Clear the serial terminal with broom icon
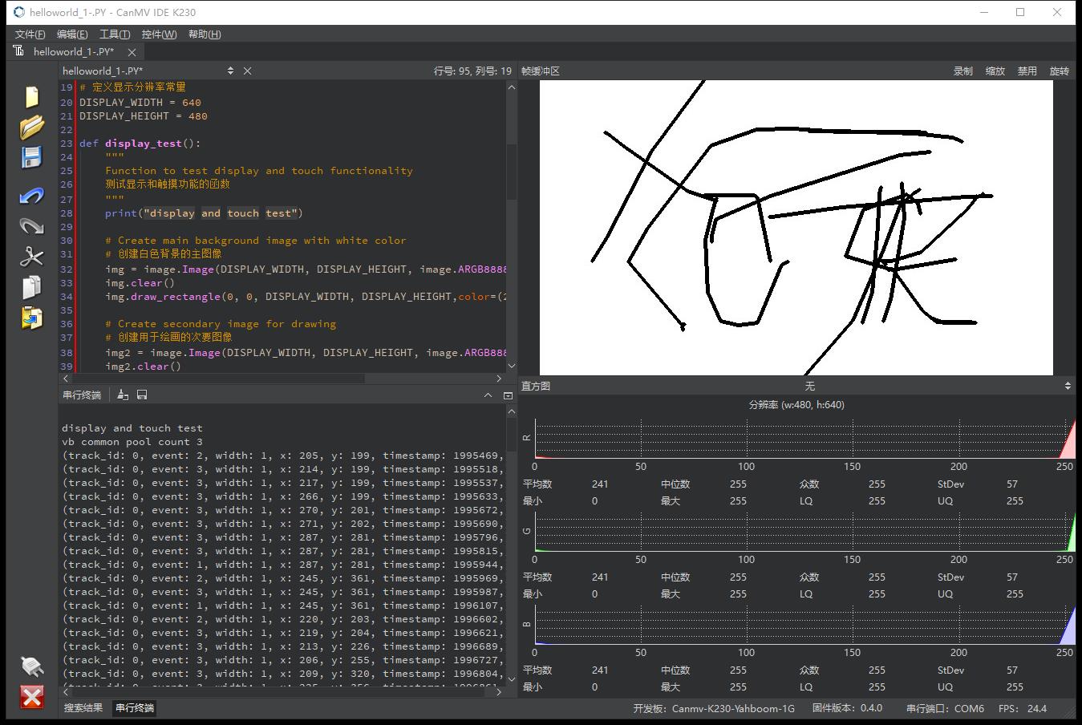The image size is (1082, 725). tap(123, 395)
